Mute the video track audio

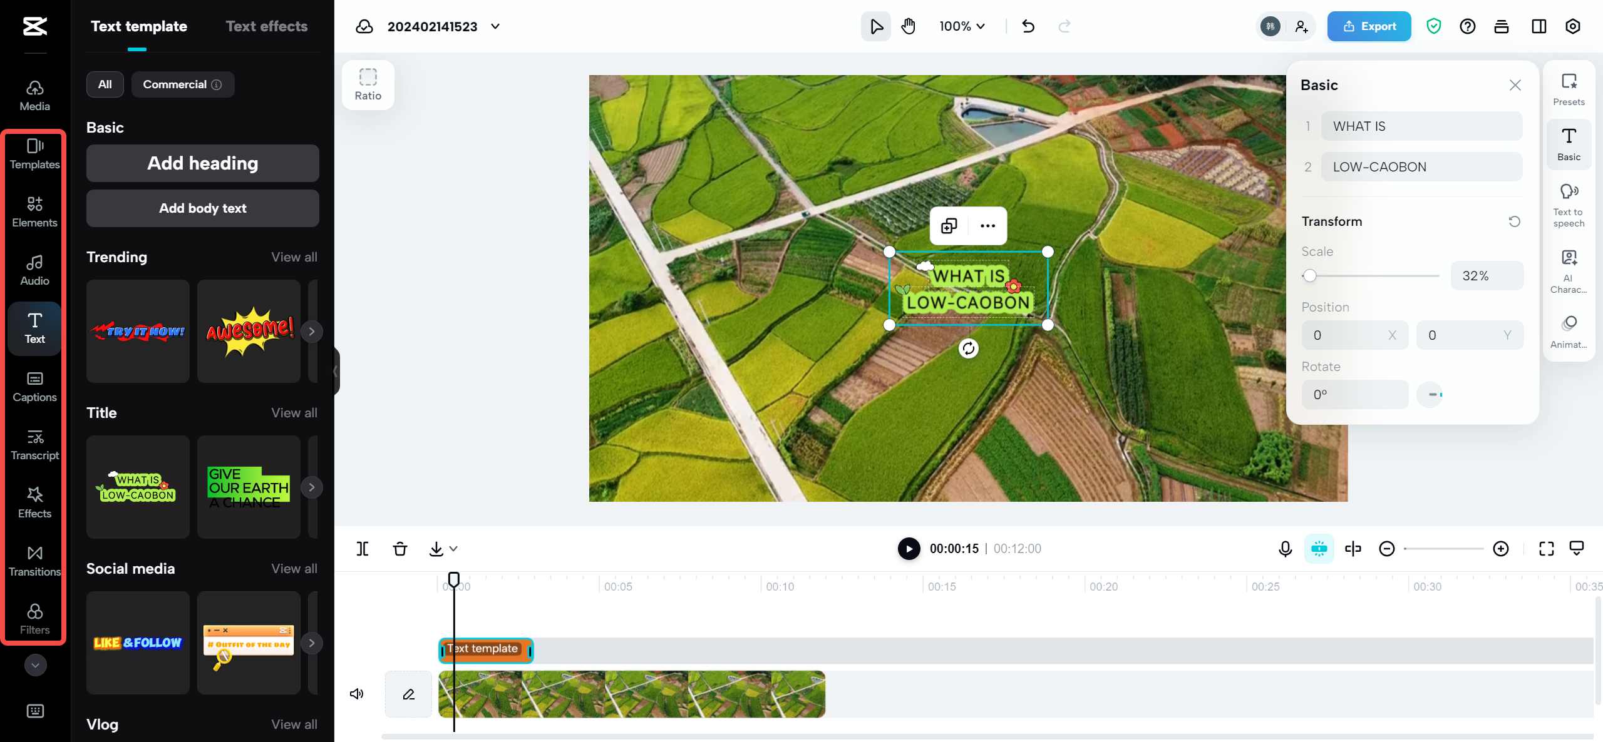(357, 694)
